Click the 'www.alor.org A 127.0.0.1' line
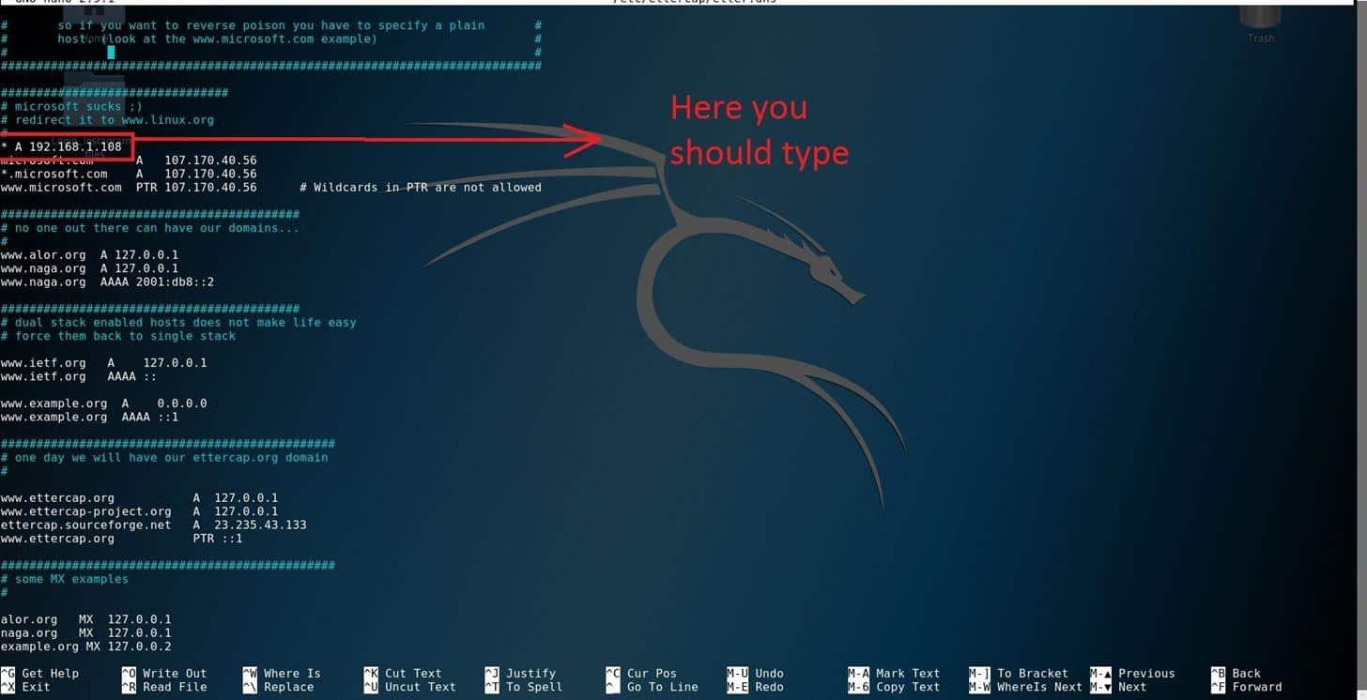1367x700 pixels. click(90, 255)
